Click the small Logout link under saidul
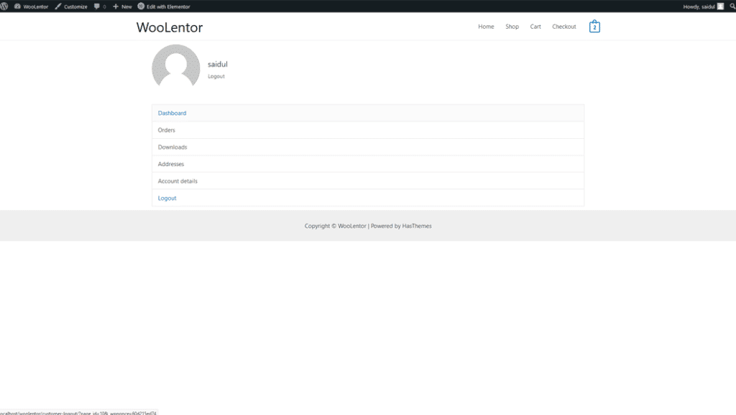 pos(216,76)
